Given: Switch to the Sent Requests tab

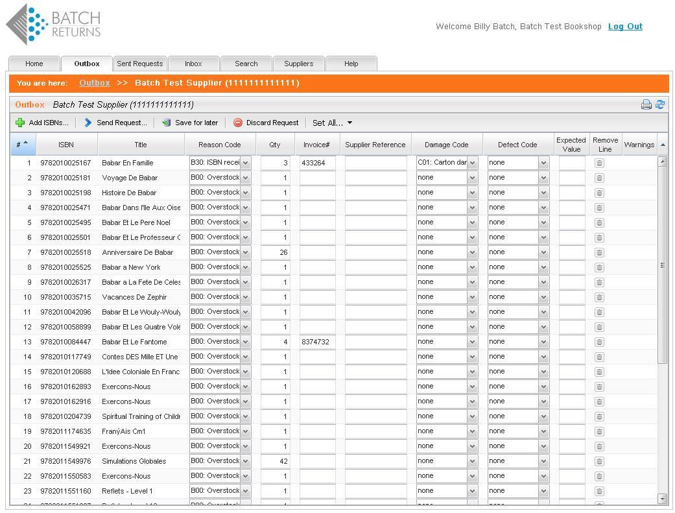Looking at the screenshot, I should coord(140,64).
